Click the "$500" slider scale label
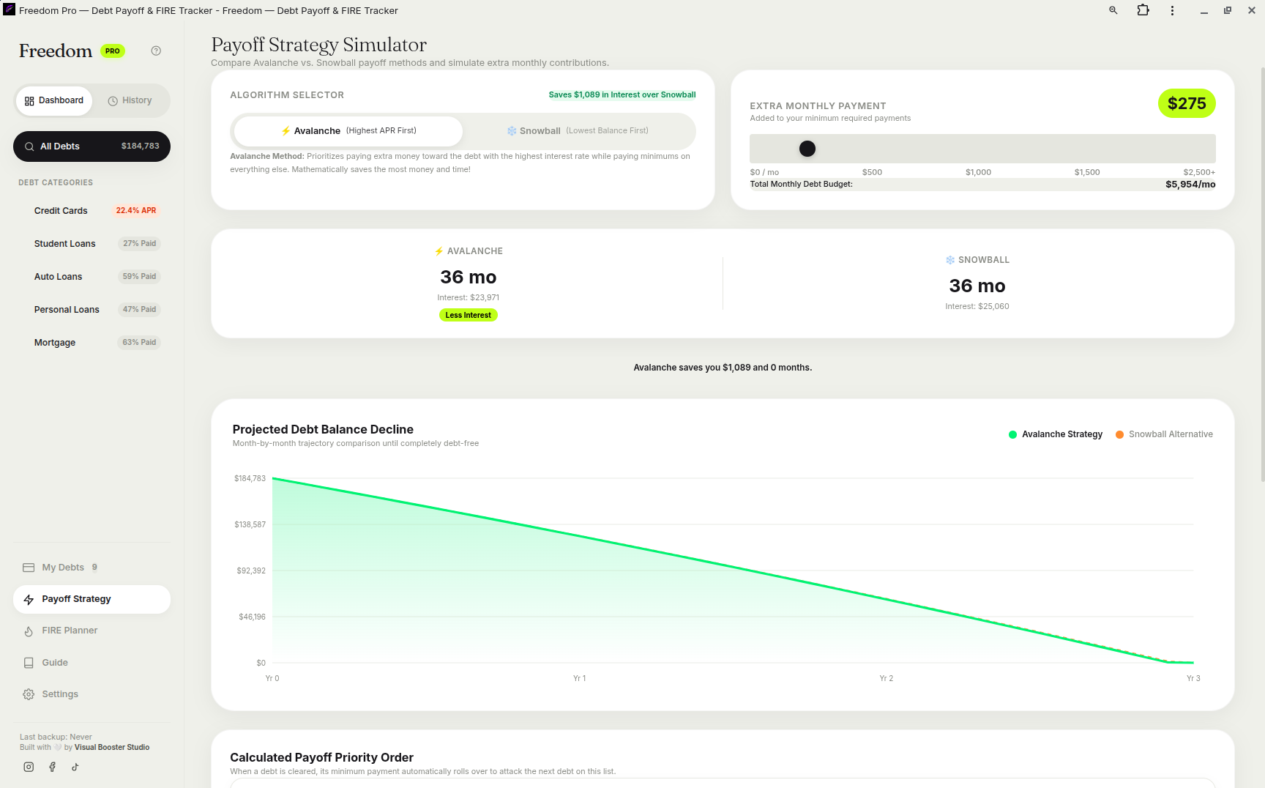 point(872,172)
